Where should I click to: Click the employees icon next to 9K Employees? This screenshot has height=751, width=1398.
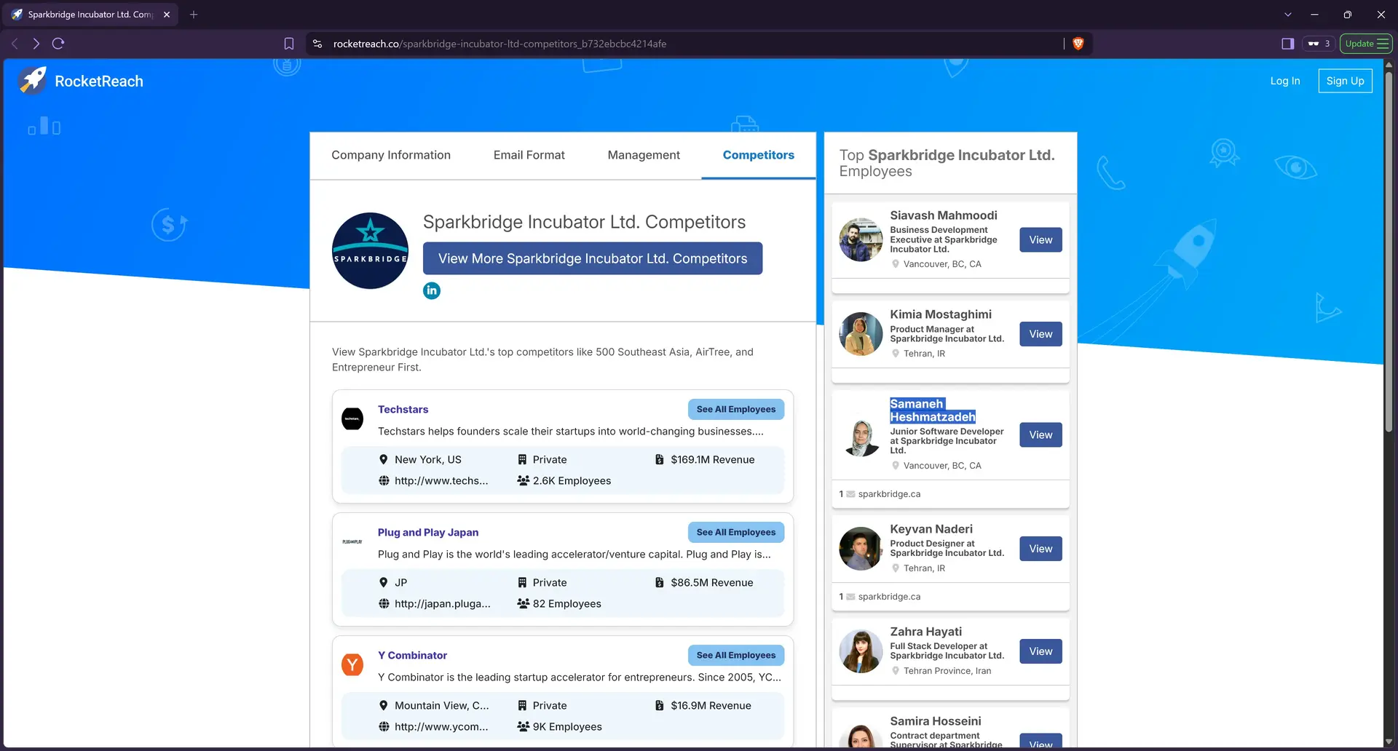click(523, 727)
